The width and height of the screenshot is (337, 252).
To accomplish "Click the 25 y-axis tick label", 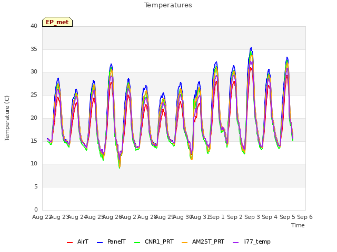I will click(x=34, y=94).
